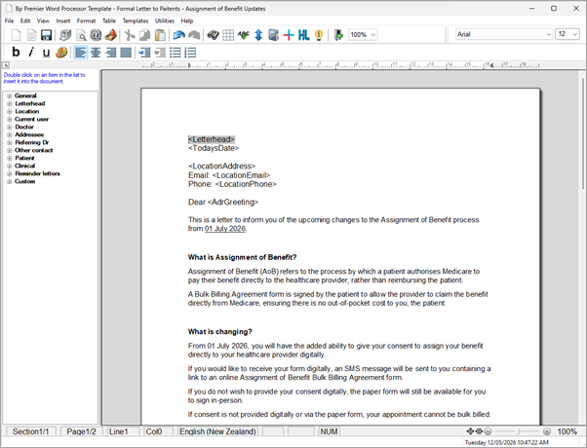This screenshot has width=587, height=448.
Task: Expand the Letterhead tree node
Action: tap(10, 103)
